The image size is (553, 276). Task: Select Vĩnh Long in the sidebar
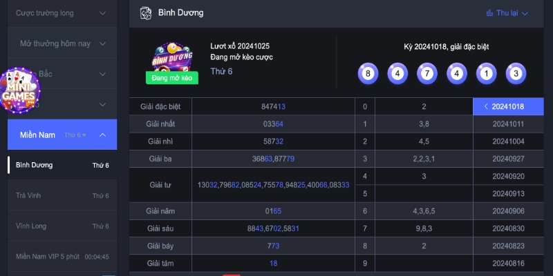pos(30,226)
